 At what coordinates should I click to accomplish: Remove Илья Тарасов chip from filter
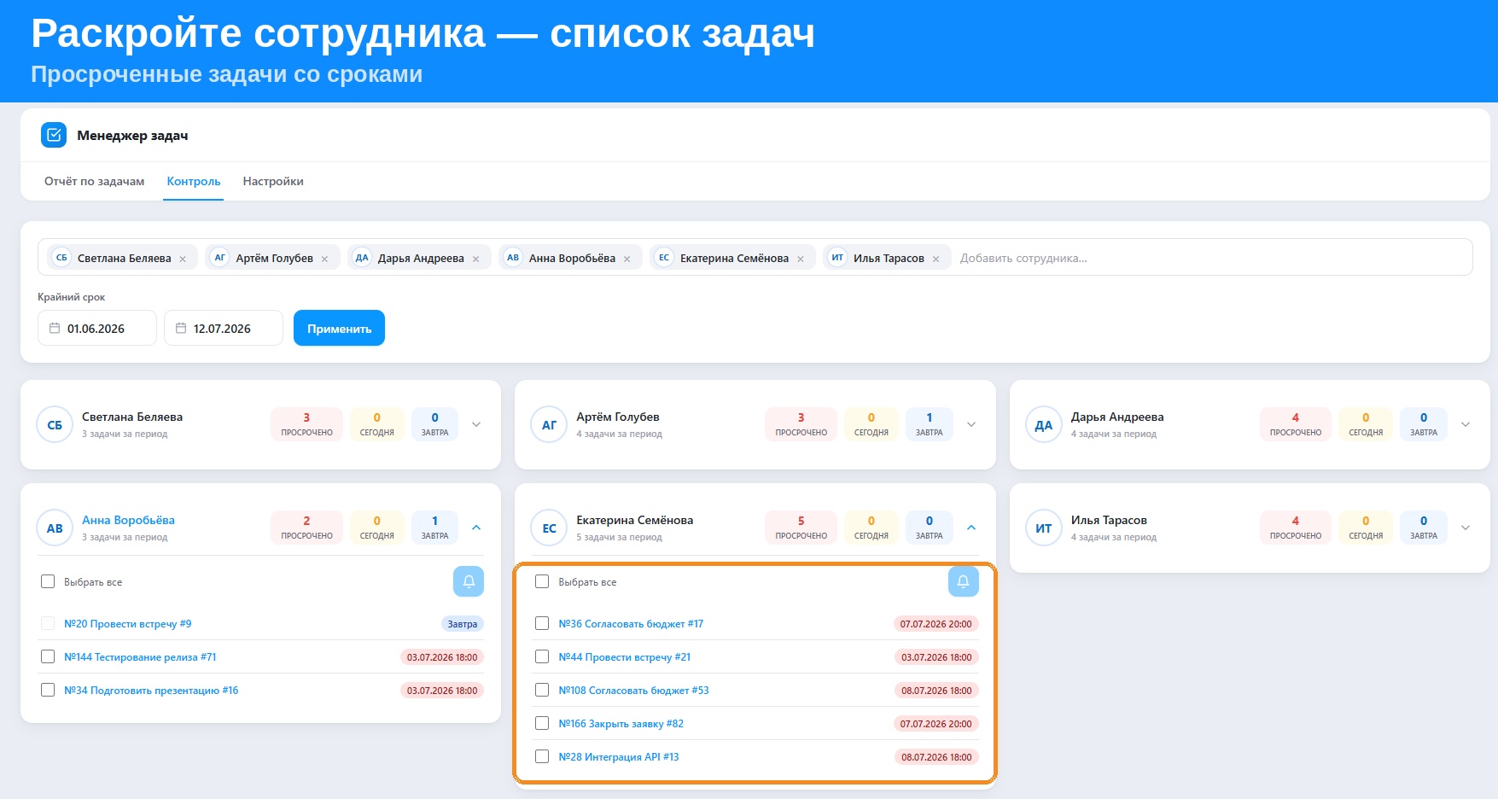[936, 259]
